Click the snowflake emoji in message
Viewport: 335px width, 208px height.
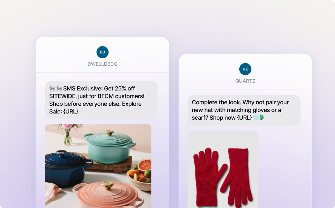(x=256, y=117)
